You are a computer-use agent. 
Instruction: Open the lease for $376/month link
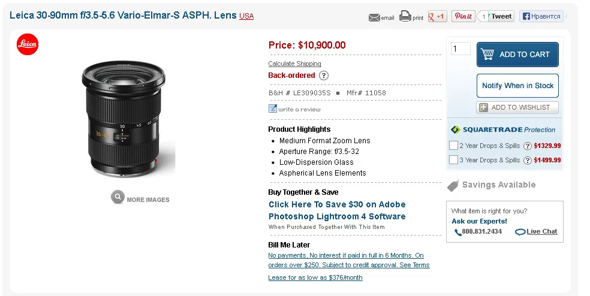(x=315, y=277)
